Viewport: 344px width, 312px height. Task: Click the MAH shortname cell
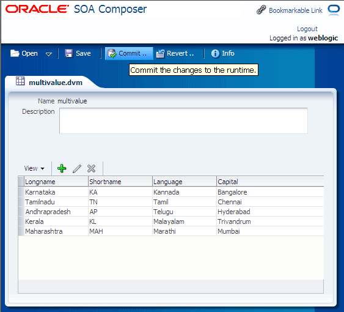[120, 231]
